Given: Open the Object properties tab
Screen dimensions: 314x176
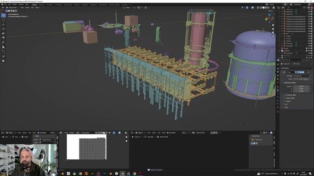Looking at the screenshot, I should (278, 87).
